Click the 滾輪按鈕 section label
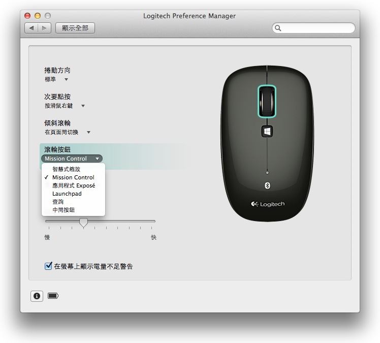Screen dimensions: 380x343 coord(57,149)
